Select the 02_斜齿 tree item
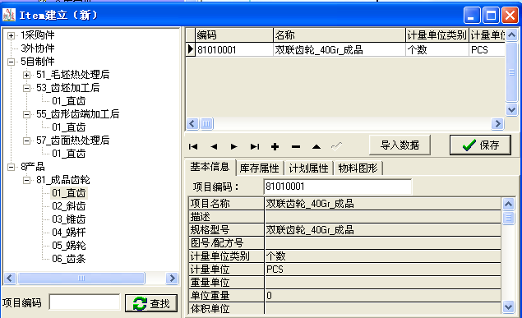The image size is (522, 318). click(68, 206)
